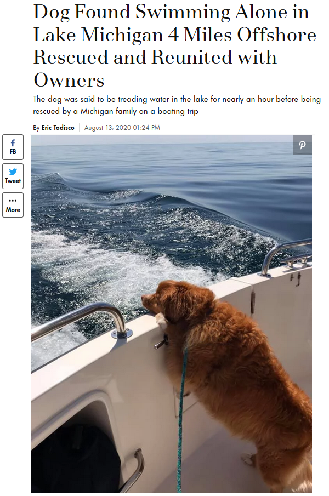Click the FB label under the Facebook logo
This screenshot has width=329, height=496.
coord(13,152)
